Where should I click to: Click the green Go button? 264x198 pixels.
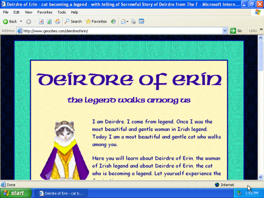236,31
